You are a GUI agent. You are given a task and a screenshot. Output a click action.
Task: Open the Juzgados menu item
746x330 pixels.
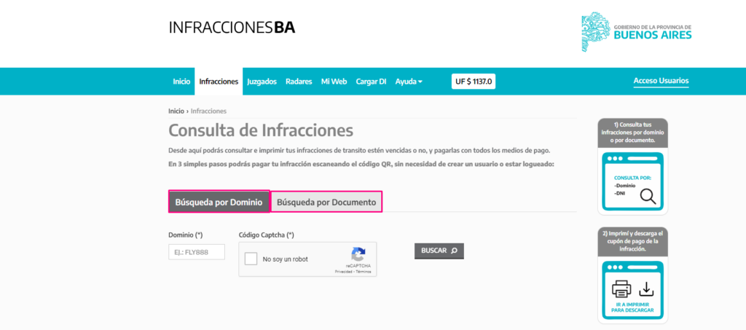click(x=262, y=82)
